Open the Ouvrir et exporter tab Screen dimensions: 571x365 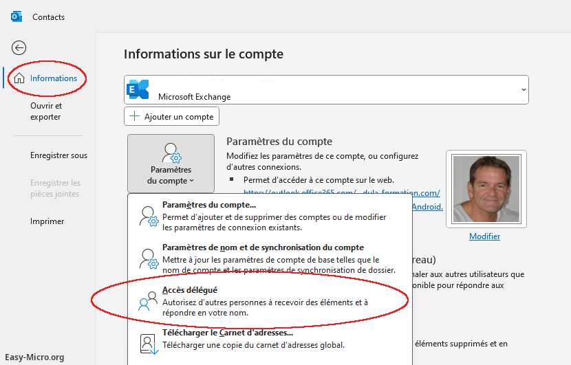pyautogui.click(x=46, y=111)
